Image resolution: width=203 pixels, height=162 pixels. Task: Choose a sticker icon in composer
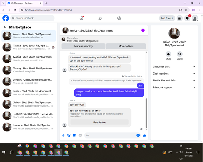[75, 135]
